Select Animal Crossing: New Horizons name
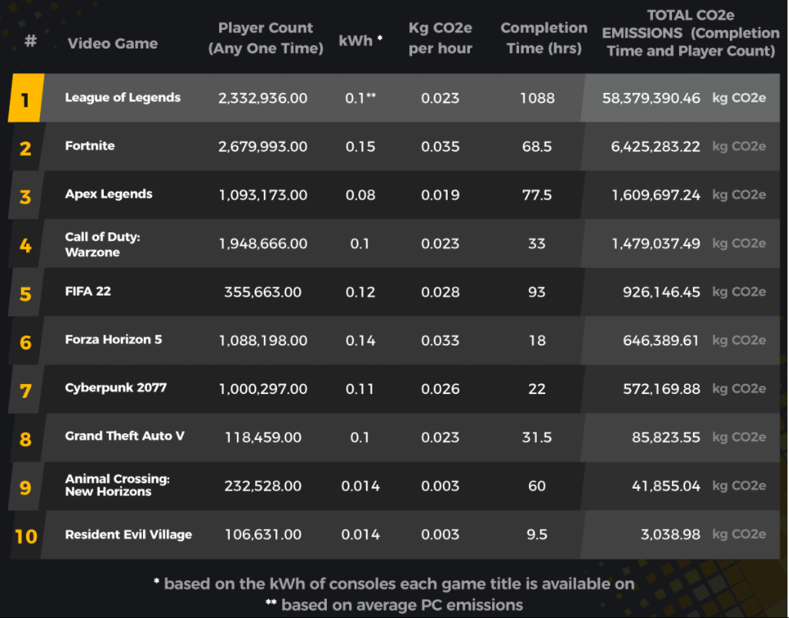The height and width of the screenshot is (618, 789). click(117, 485)
